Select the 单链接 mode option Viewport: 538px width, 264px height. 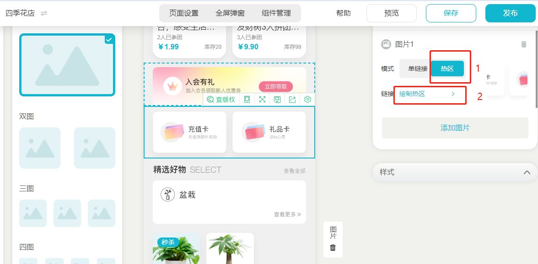(x=418, y=69)
